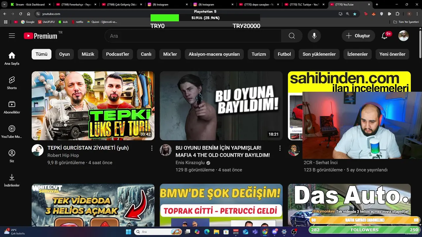Open the Chrome extensions puzzle icon
This screenshot has width=422, height=237.
click(397, 14)
